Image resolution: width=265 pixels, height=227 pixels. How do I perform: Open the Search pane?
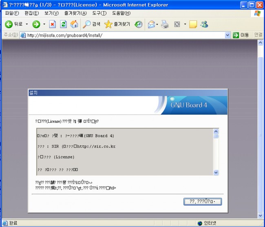(92, 24)
